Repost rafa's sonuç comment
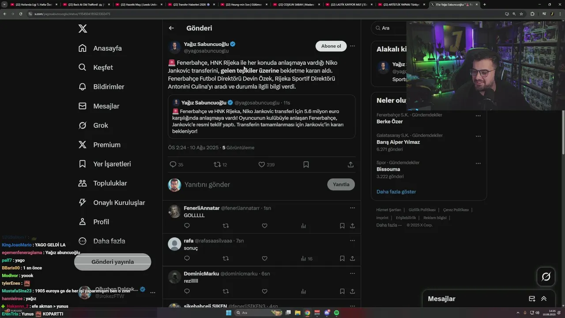The width and height of the screenshot is (565, 318). click(x=226, y=258)
